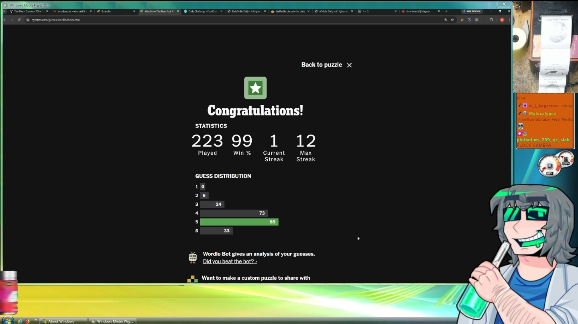The image size is (578, 324).
Task: Select the 4-guess distribution bar showing 73
Action: (x=234, y=213)
